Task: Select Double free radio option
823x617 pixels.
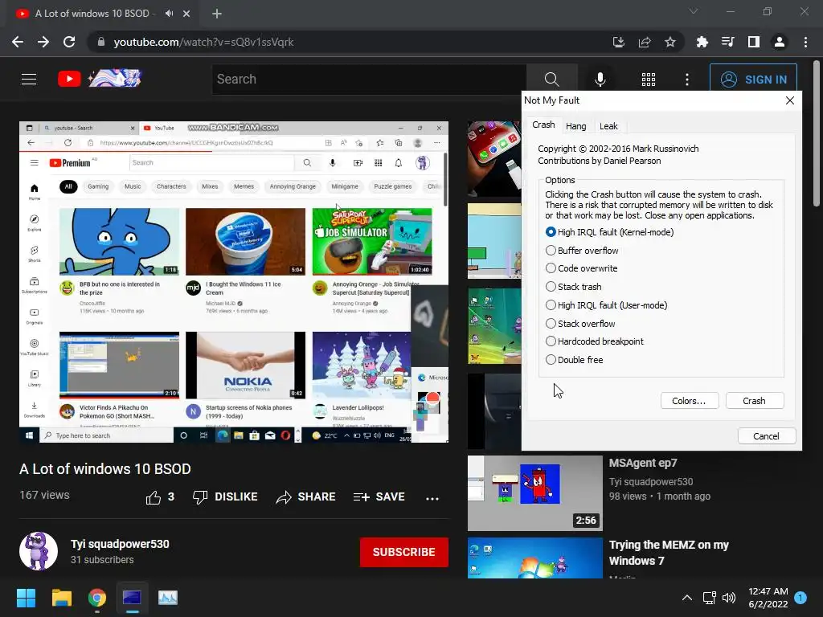Action: click(574, 359)
